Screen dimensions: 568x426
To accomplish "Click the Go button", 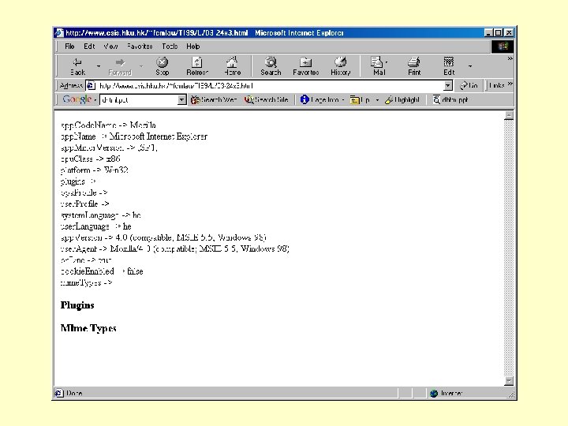I will 469,85.
